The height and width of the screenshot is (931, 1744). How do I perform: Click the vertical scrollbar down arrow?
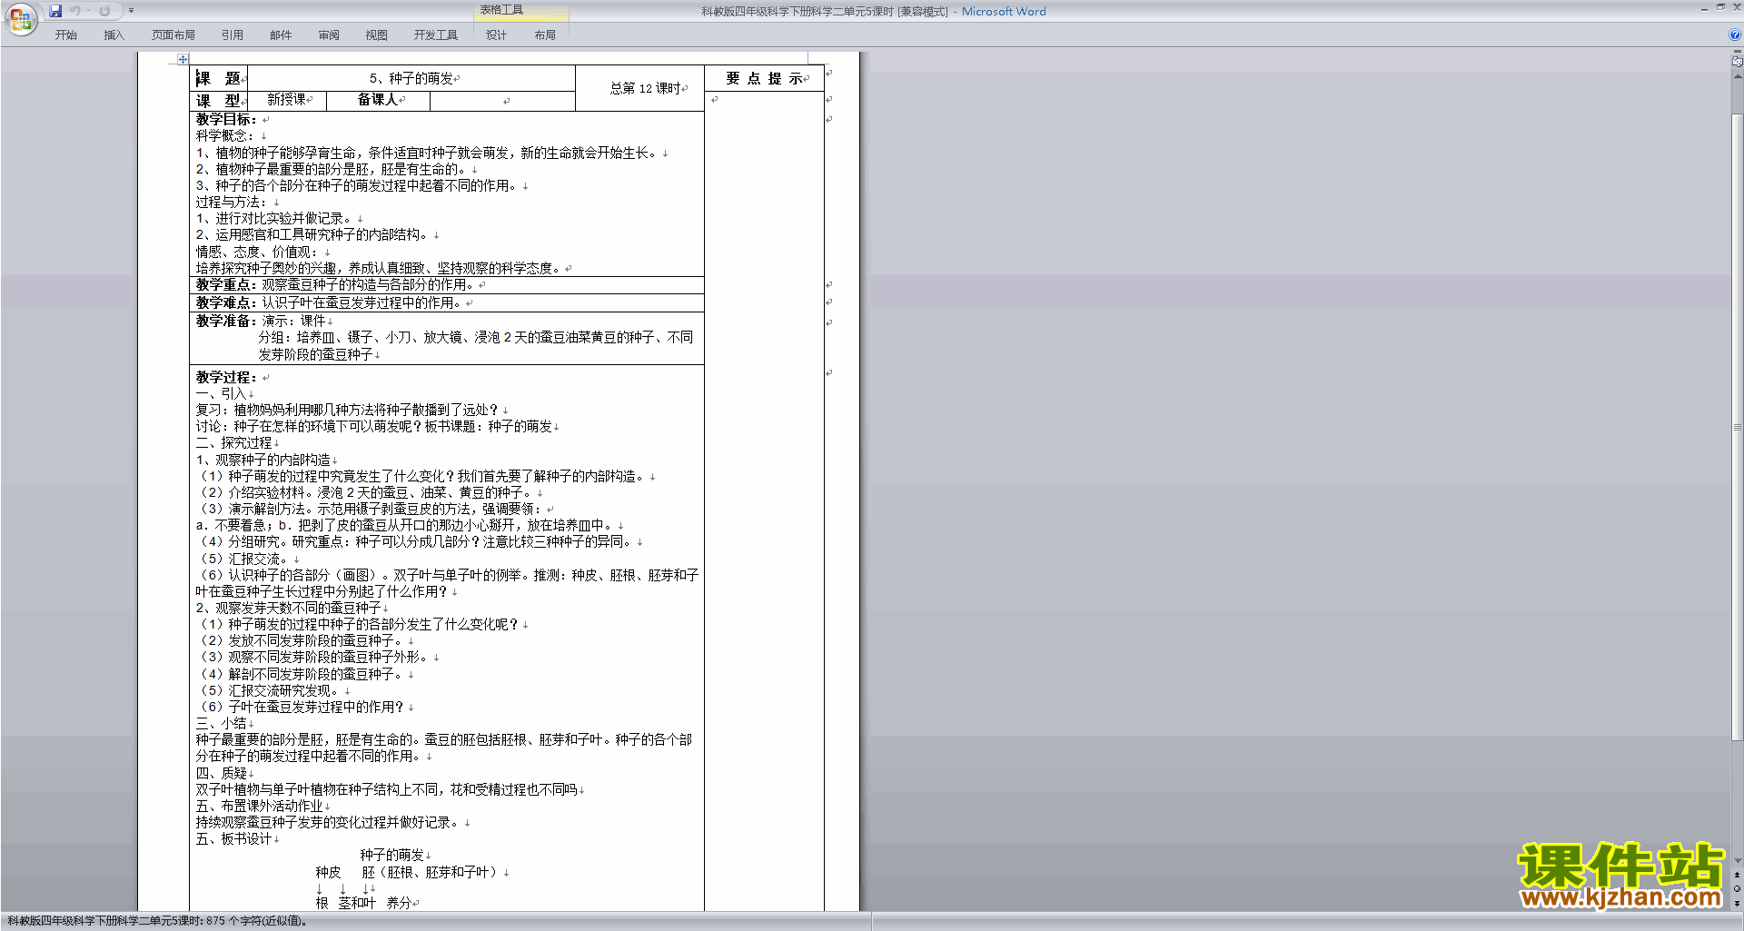pyautogui.click(x=1737, y=860)
